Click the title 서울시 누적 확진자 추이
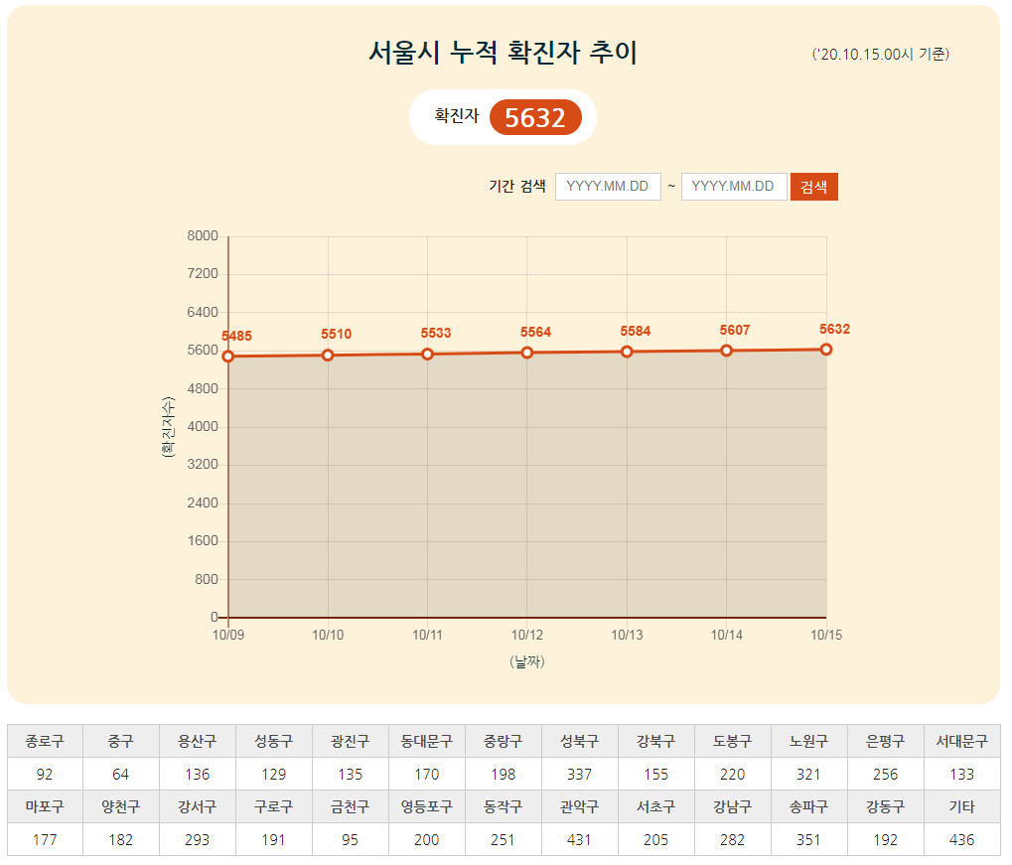The height and width of the screenshot is (865, 1012). pos(503,53)
